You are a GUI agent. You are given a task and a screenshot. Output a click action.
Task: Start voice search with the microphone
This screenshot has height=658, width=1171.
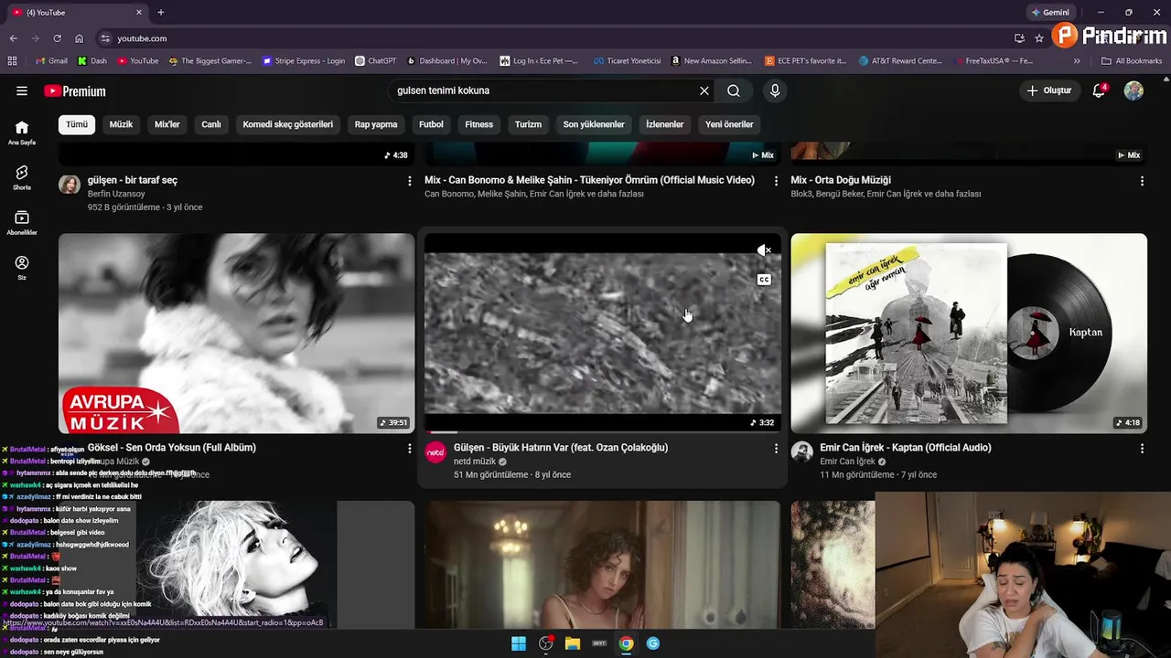coord(775,90)
